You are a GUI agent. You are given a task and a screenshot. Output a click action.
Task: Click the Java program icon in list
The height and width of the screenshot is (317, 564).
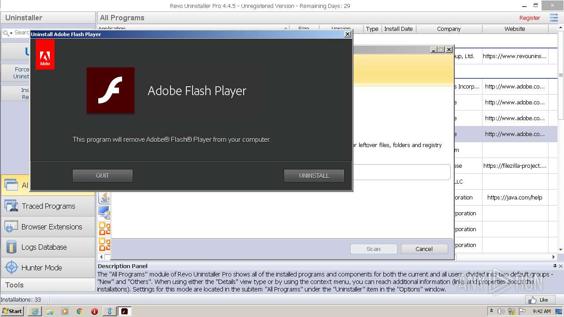[104, 197]
